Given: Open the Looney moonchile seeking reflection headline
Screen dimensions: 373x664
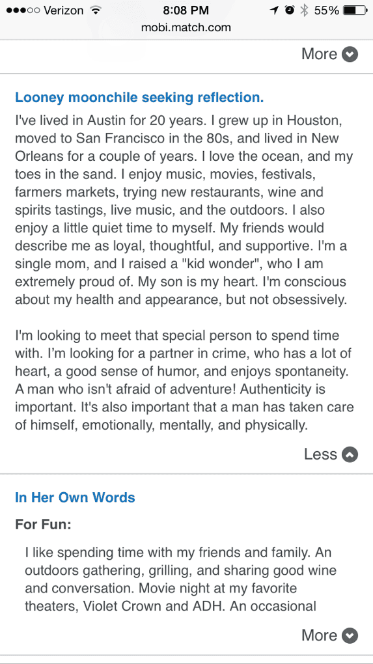Looking at the screenshot, I should [139, 98].
